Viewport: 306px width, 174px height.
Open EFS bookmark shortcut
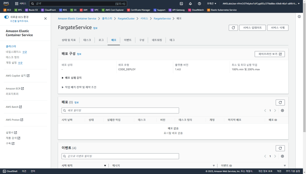[x=18, y=10]
